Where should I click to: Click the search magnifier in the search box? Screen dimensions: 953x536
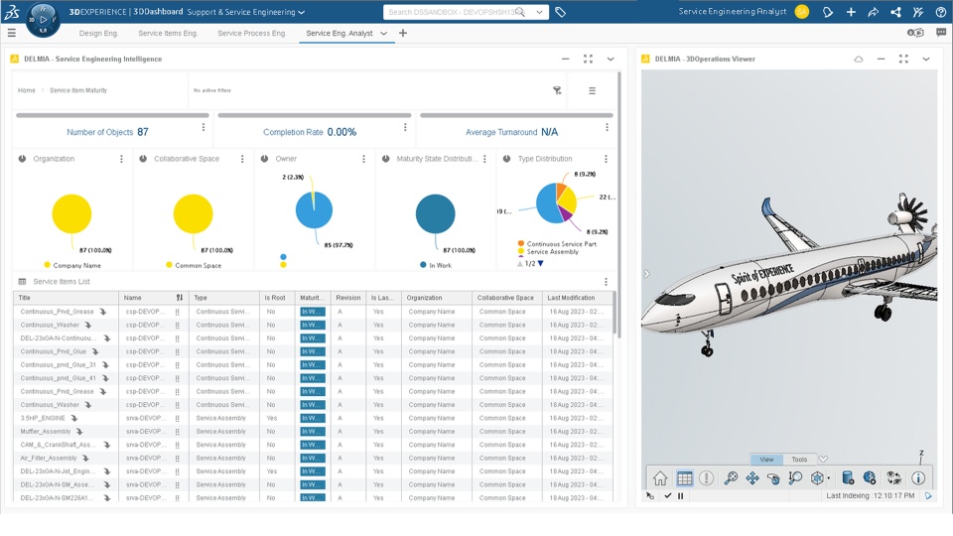pos(519,12)
